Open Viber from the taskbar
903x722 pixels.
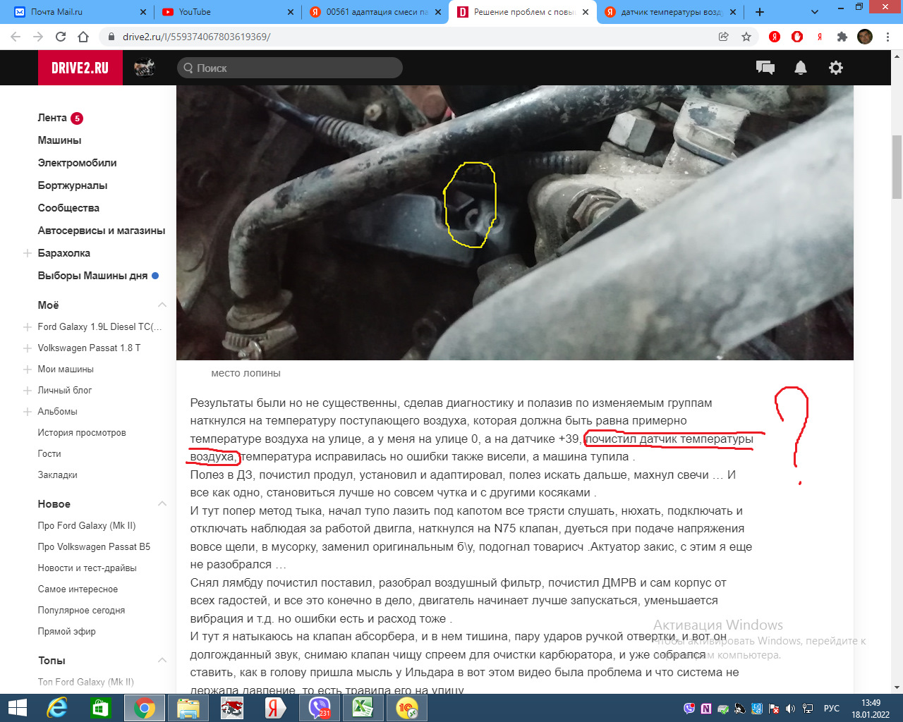point(319,708)
